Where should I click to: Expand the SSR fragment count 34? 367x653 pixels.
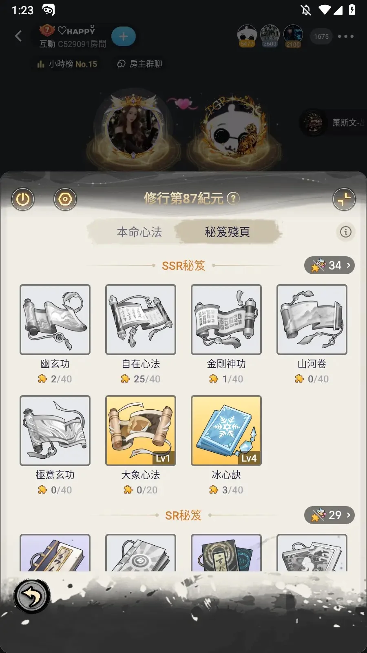(x=329, y=265)
